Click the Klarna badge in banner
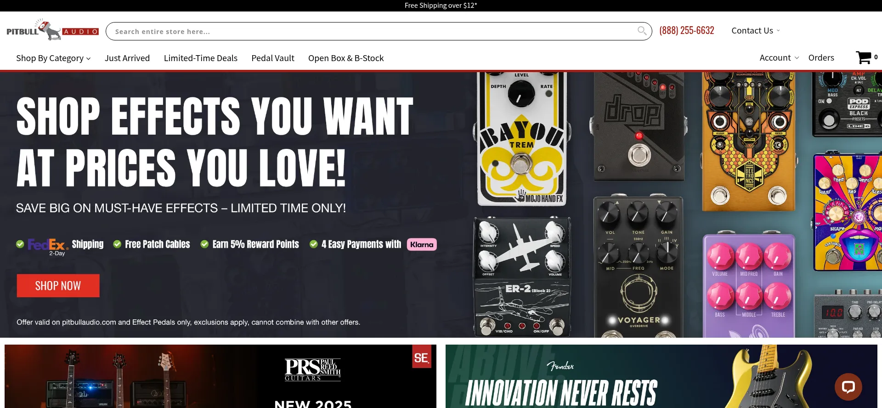 [422, 244]
